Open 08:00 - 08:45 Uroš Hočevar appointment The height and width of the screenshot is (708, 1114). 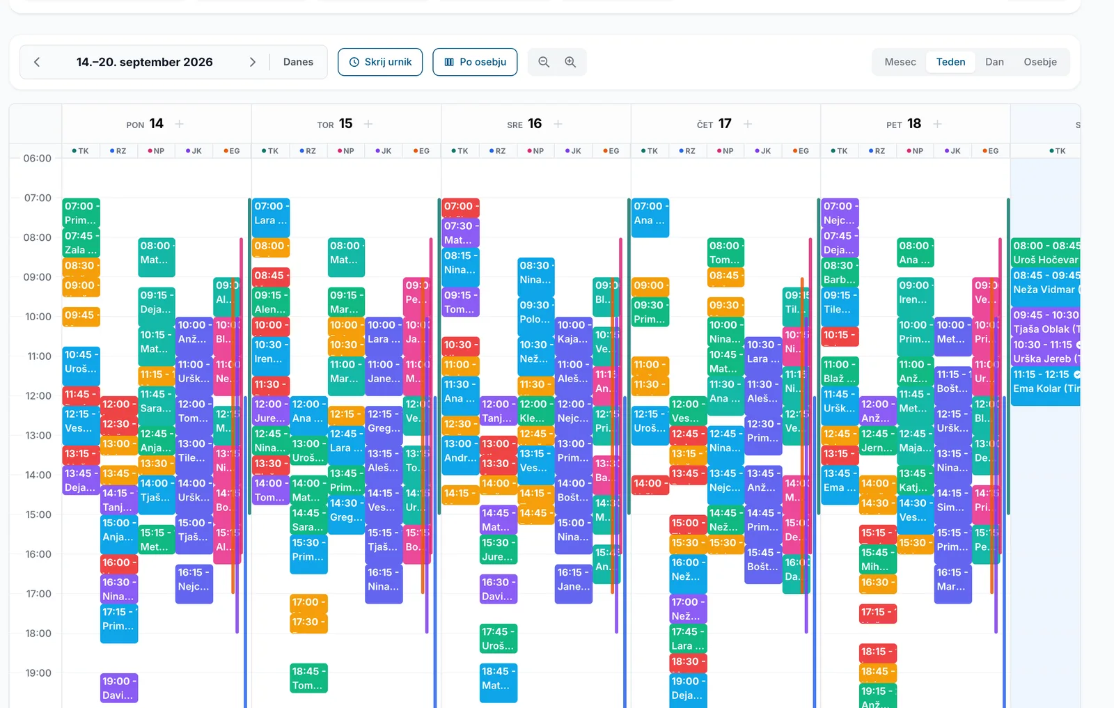[1046, 253]
